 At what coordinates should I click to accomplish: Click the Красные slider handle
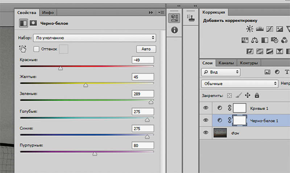pyautogui.click(x=61, y=68)
